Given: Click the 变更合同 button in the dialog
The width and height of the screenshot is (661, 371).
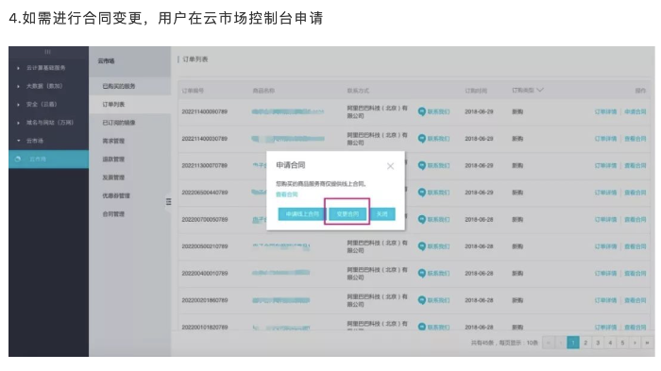Looking at the screenshot, I should tap(347, 214).
